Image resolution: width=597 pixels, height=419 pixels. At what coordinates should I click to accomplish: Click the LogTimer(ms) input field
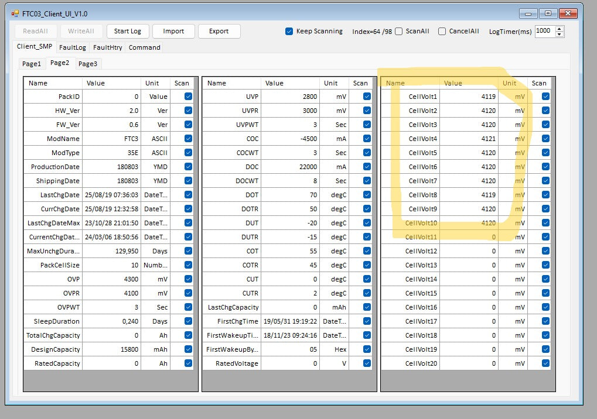pyautogui.click(x=545, y=31)
